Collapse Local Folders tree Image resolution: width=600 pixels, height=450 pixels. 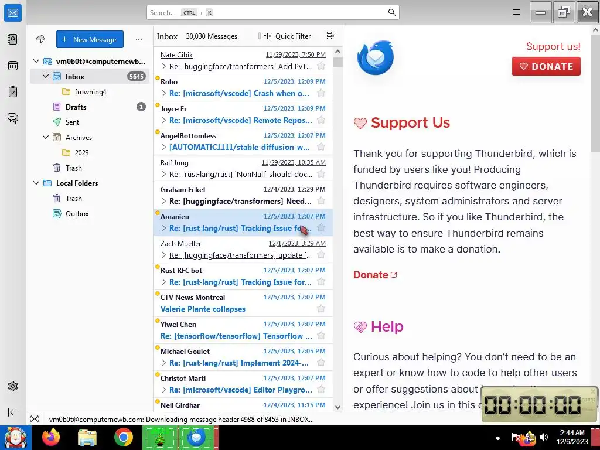(x=36, y=183)
